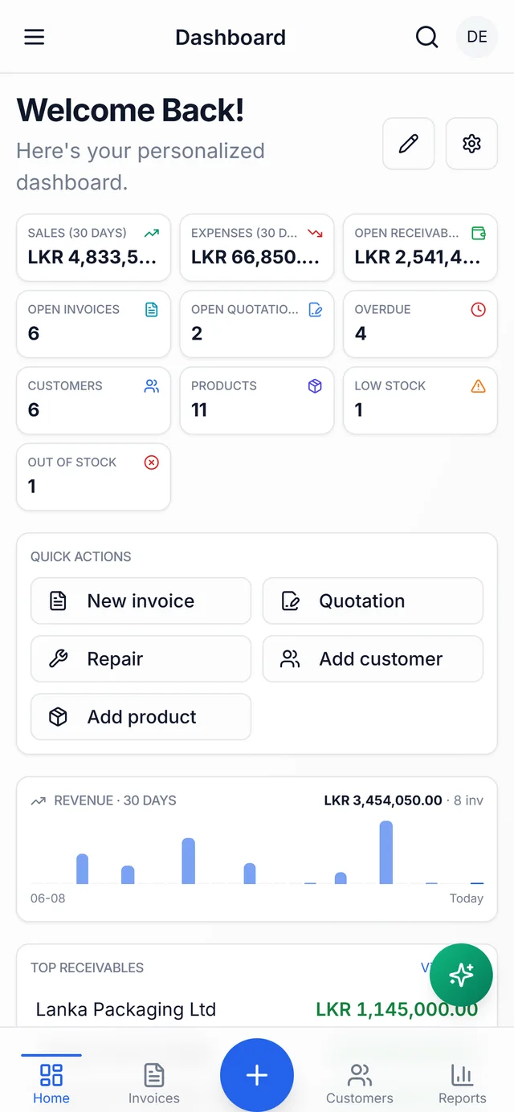Switch to the Customers tab
514x1112 pixels.
[360, 1083]
